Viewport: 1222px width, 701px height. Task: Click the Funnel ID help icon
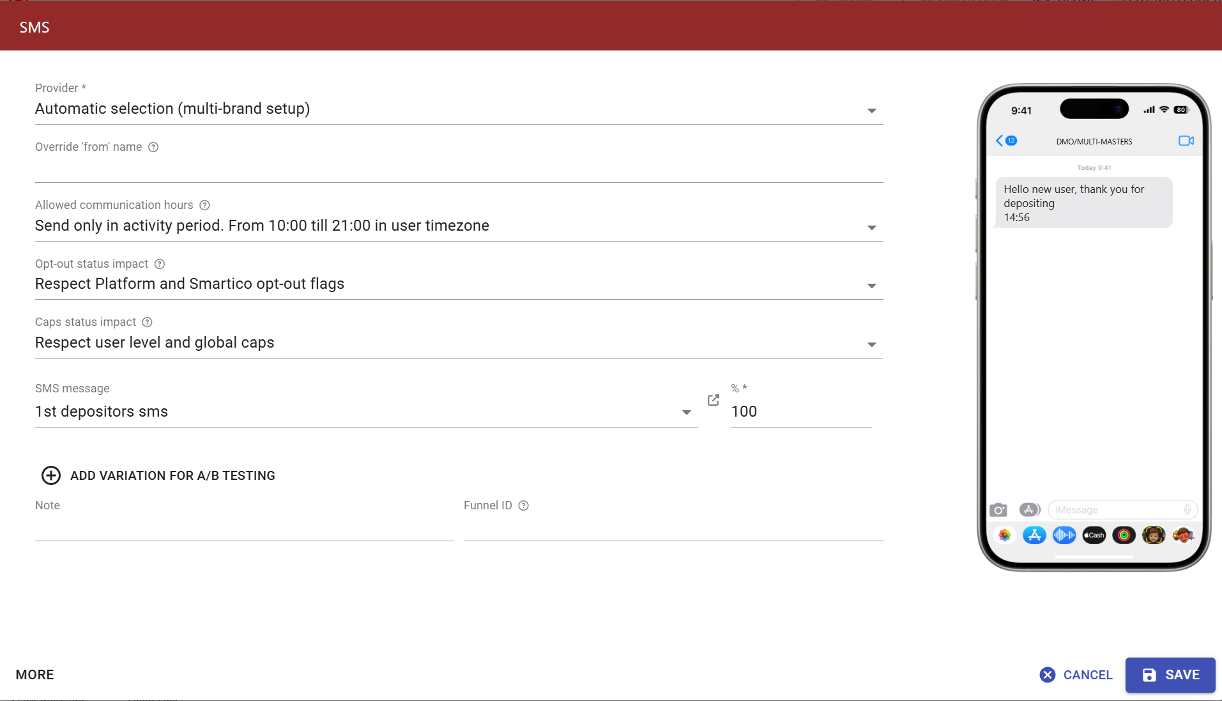pyautogui.click(x=523, y=505)
